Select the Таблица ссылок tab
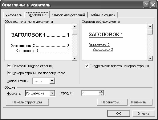 click(103, 15)
